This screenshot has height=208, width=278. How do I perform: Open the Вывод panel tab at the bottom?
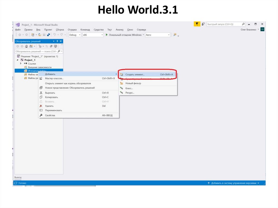(x=18, y=177)
